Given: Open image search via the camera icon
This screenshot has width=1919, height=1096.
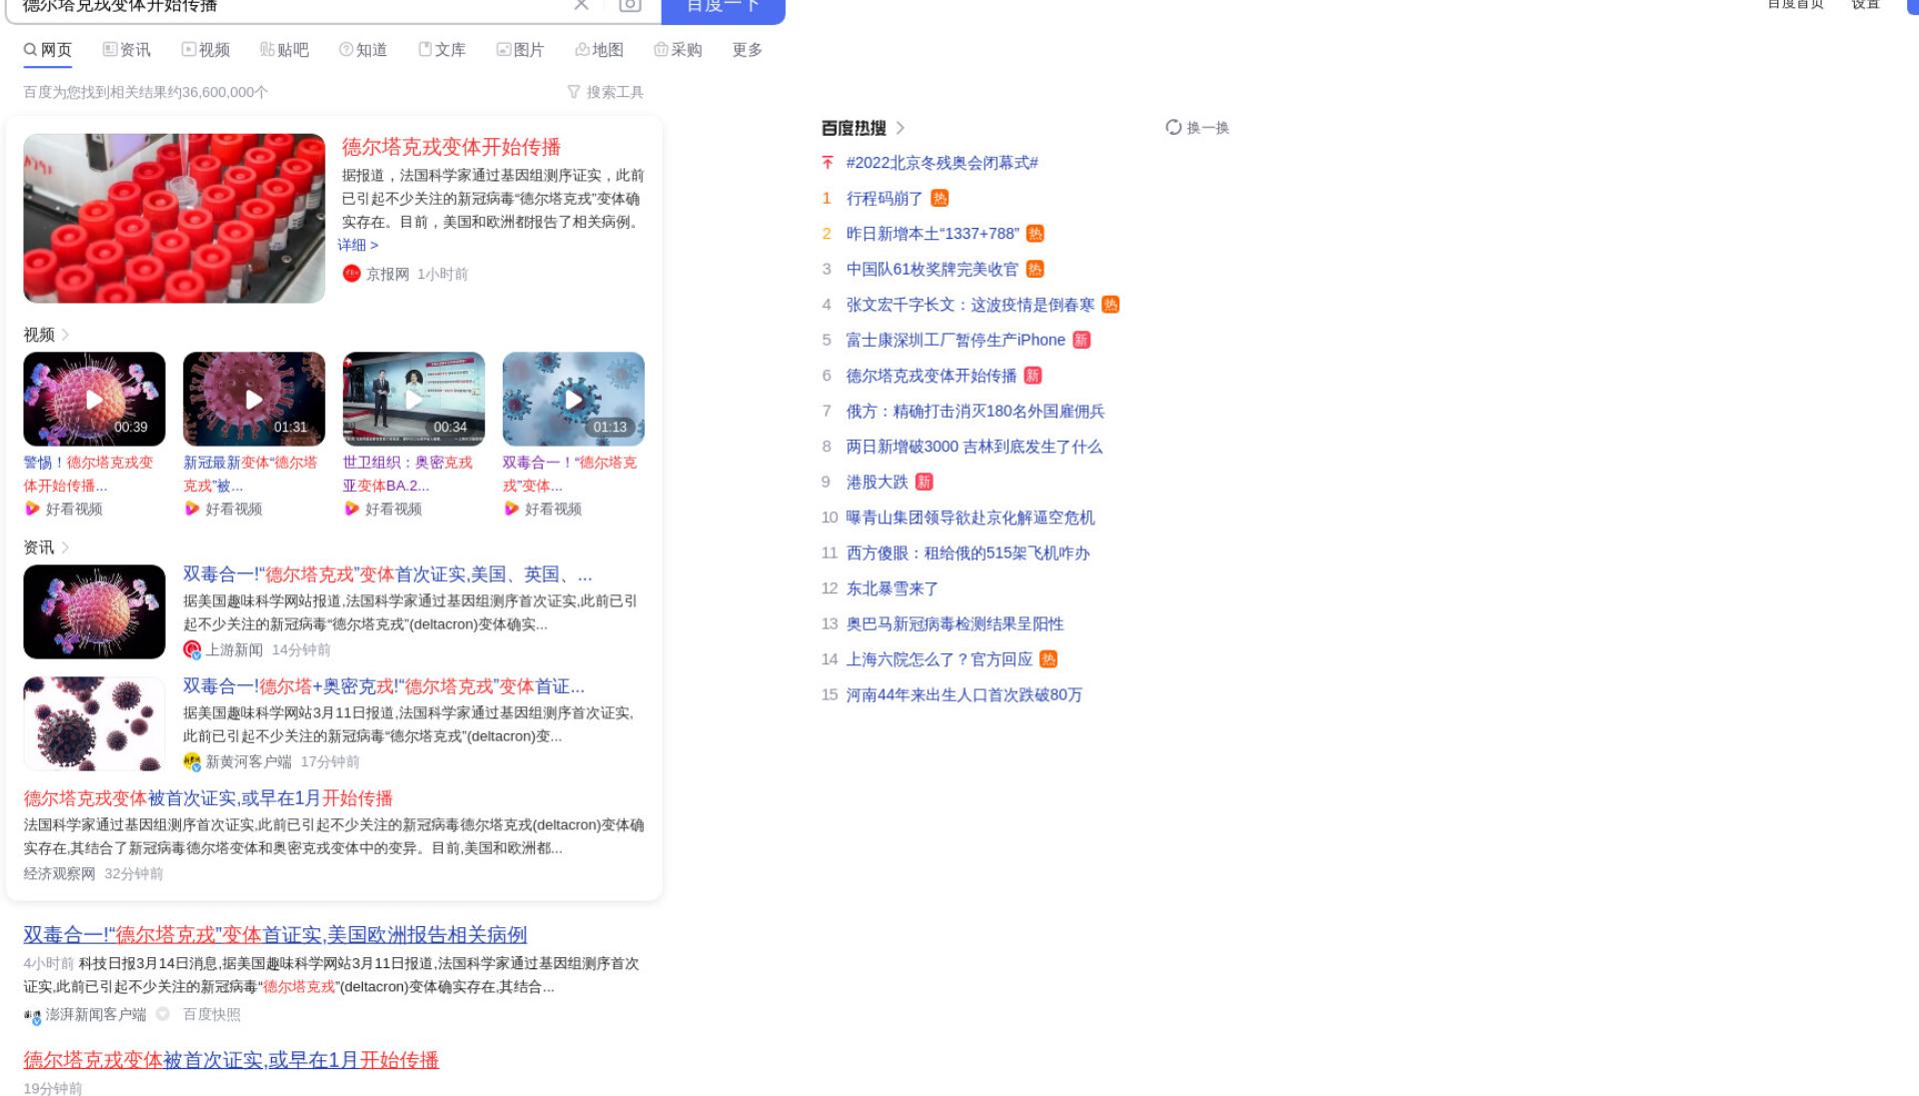Looking at the screenshot, I should (x=630, y=5).
